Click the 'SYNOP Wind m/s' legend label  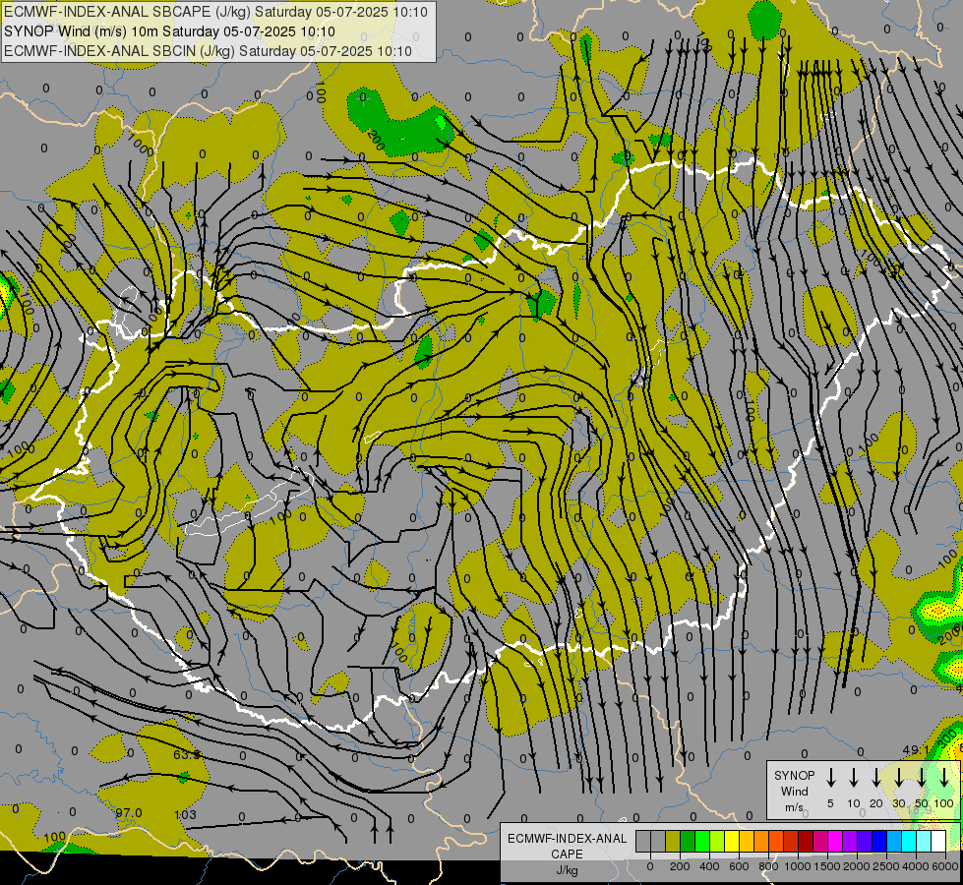click(794, 791)
